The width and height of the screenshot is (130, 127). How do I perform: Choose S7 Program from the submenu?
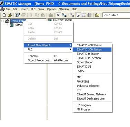tap(84, 105)
